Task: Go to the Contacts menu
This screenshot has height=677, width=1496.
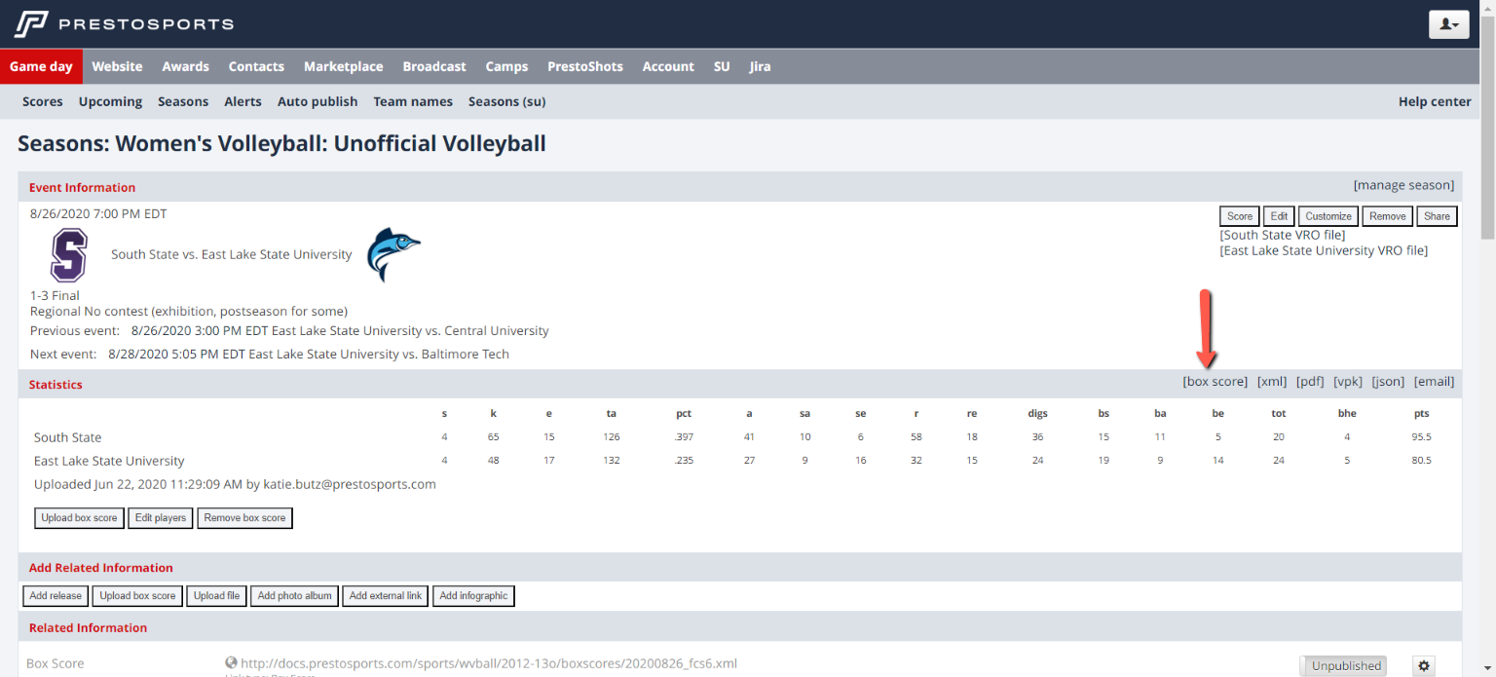Action: [x=256, y=66]
